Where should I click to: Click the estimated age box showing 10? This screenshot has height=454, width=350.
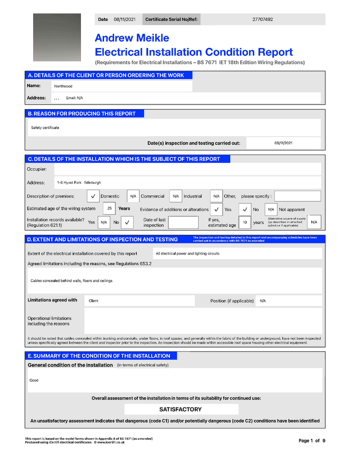click(x=245, y=223)
